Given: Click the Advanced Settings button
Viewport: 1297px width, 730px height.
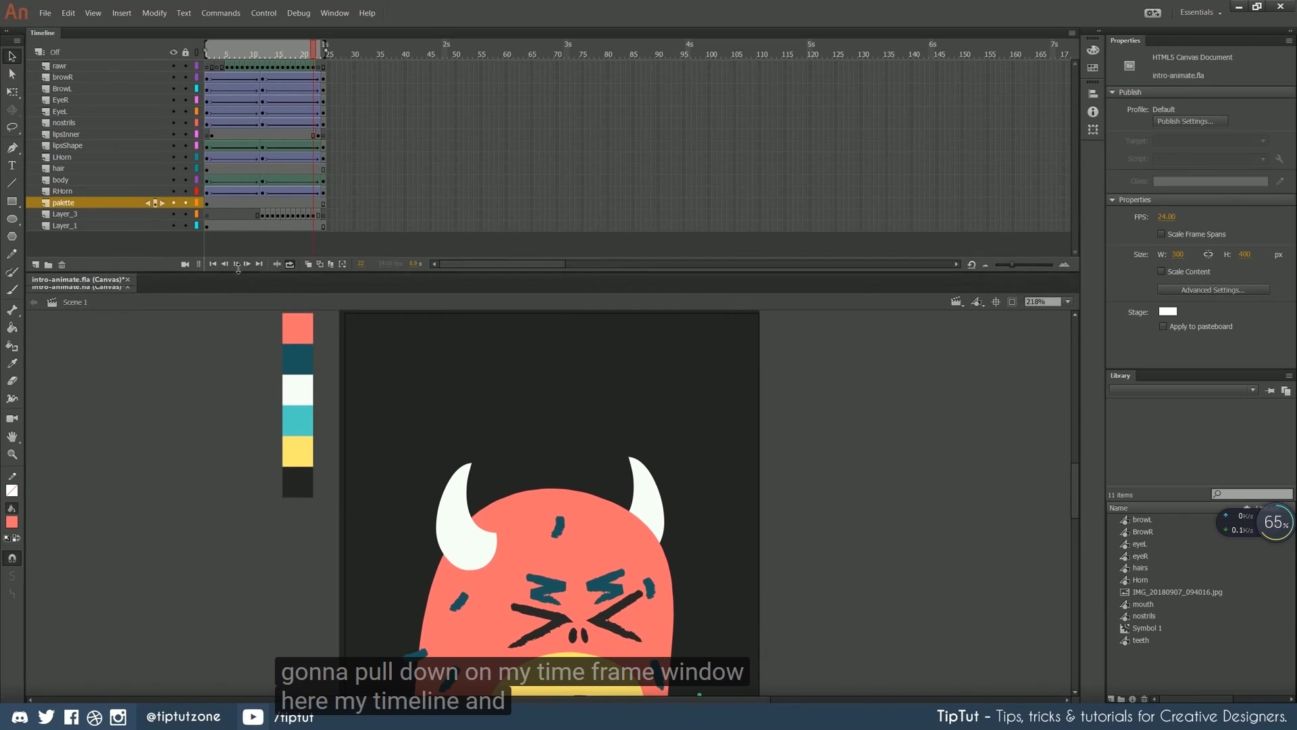Looking at the screenshot, I should [x=1213, y=290].
